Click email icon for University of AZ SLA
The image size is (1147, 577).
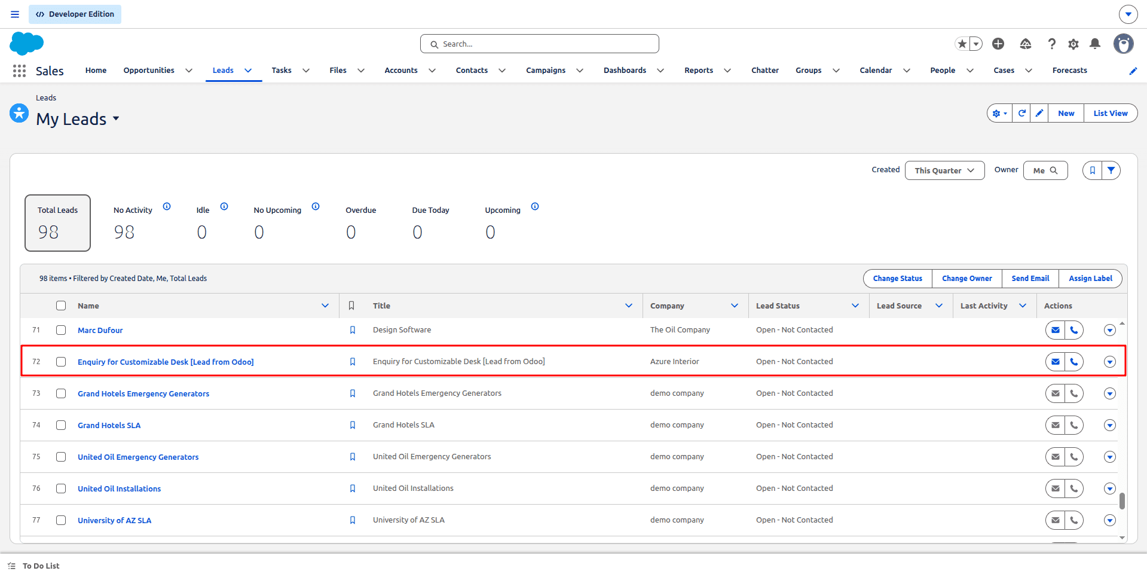click(1056, 520)
